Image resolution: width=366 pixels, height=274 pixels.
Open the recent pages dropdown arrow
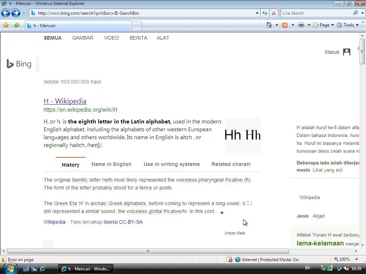[x=24, y=13]
